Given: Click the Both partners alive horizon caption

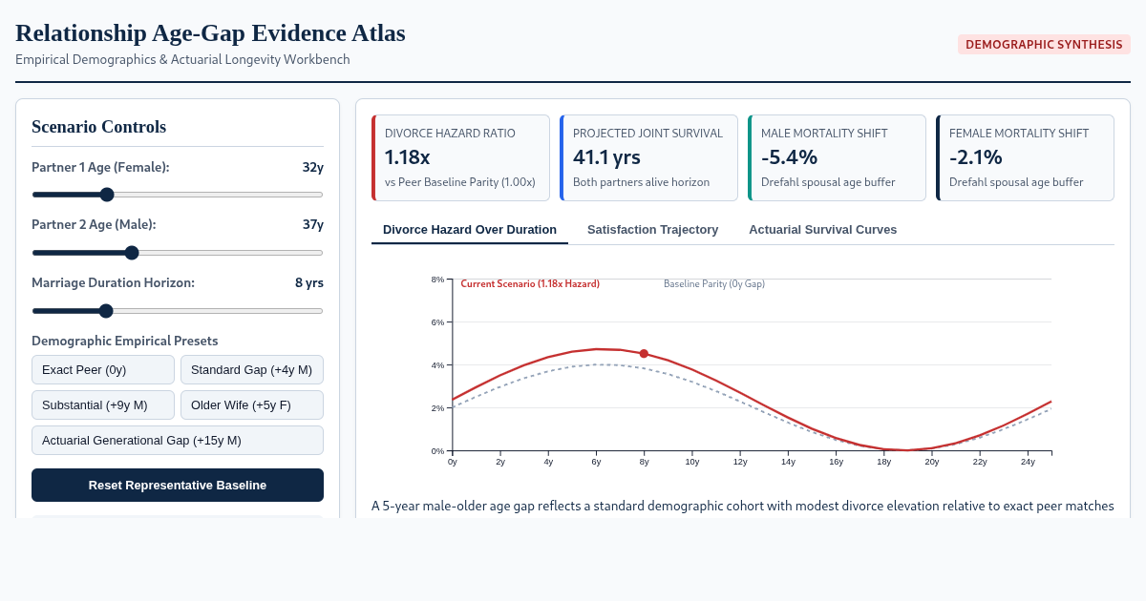Looking at the screenshot, I should (x=642, y=182).
